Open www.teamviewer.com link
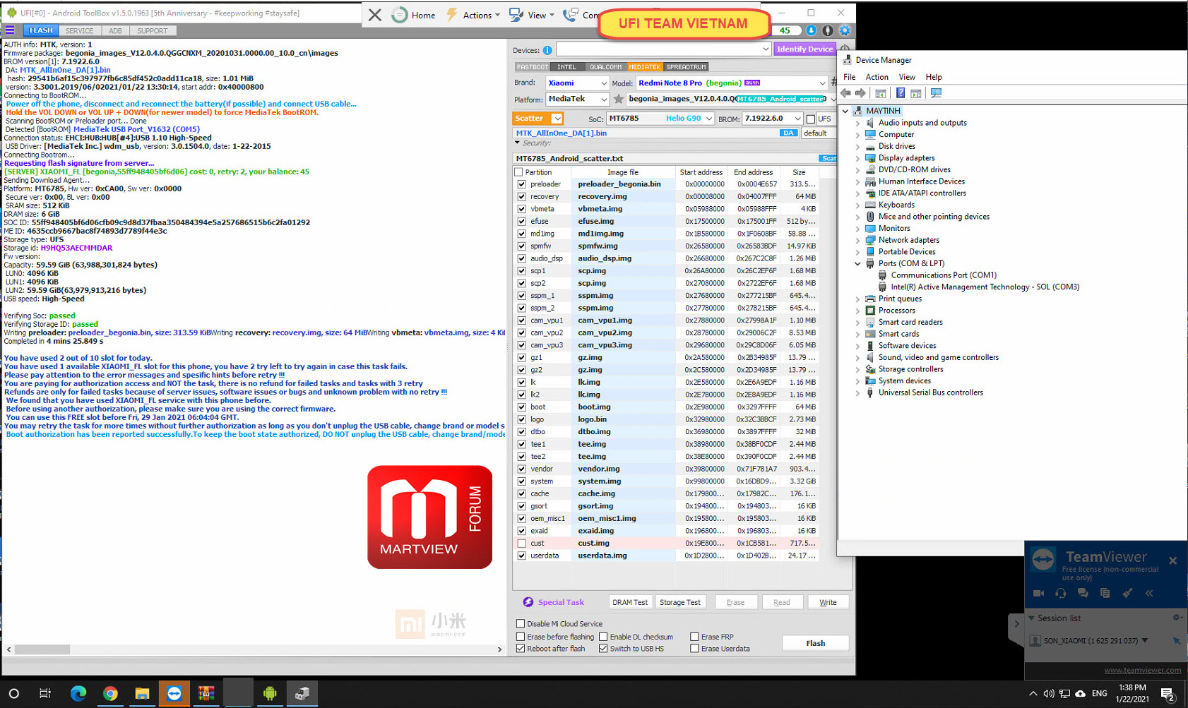The height and width of the screenshot is (708, 1188). click(x=1142, y=670)
